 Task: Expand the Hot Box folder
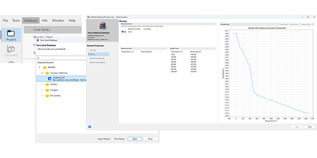[42, 85]
